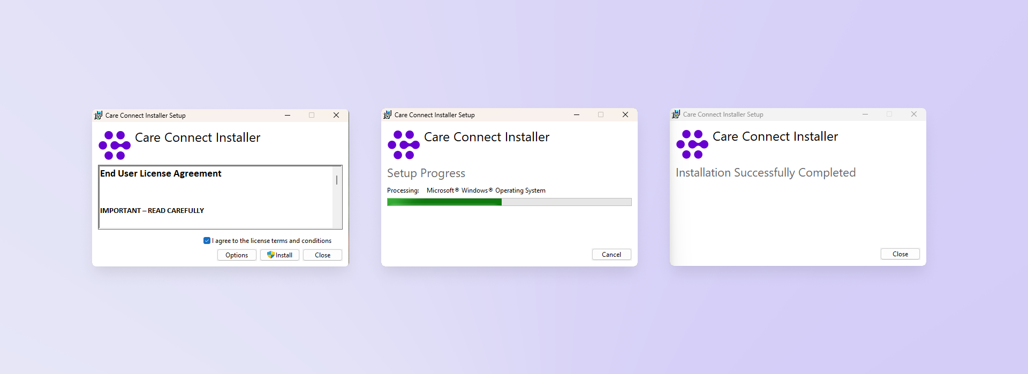This screenshot has height=374, width=1028.
Task: Click the X to close the Setup Progress window
Action: 625,115
